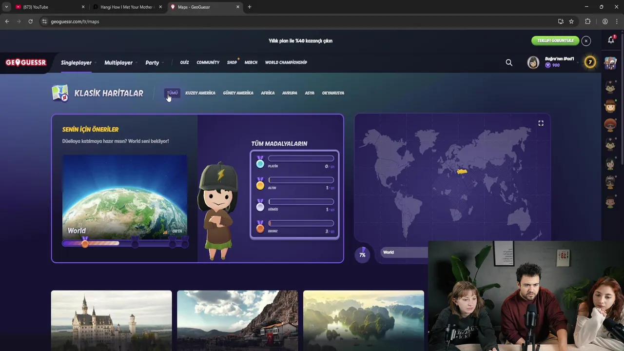624x351 pixels.
Task: Close the Maps - GeoGuessr tab
Action: pos(238,7)
